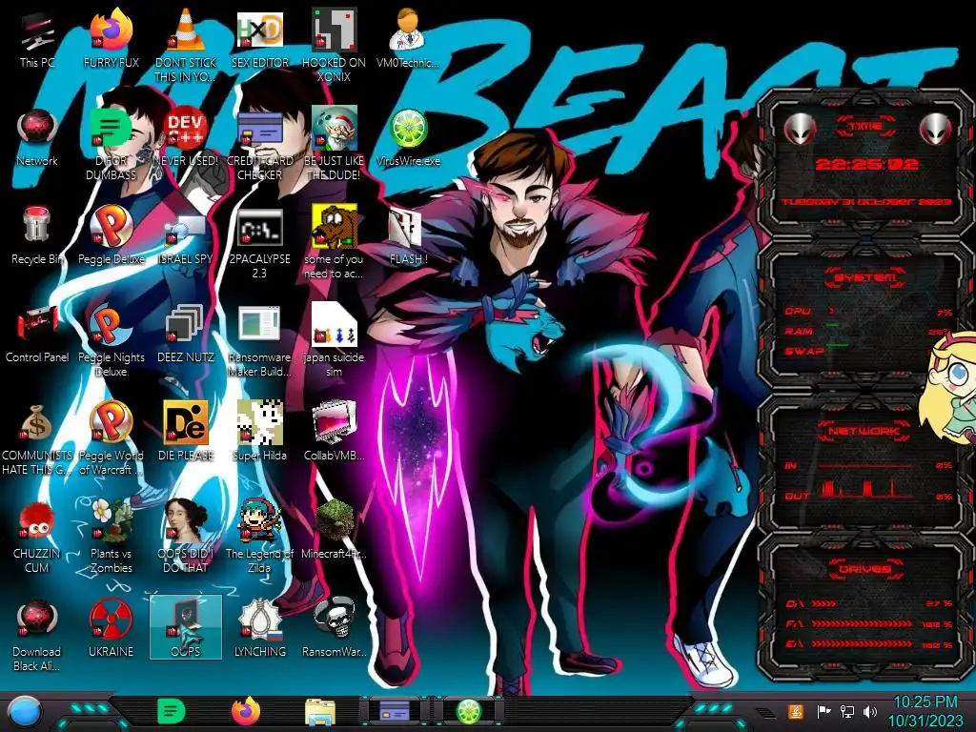Select the beaver 'some of you need to ac...' icon
The width and height of the screenshot is (976, 732).
334,243
